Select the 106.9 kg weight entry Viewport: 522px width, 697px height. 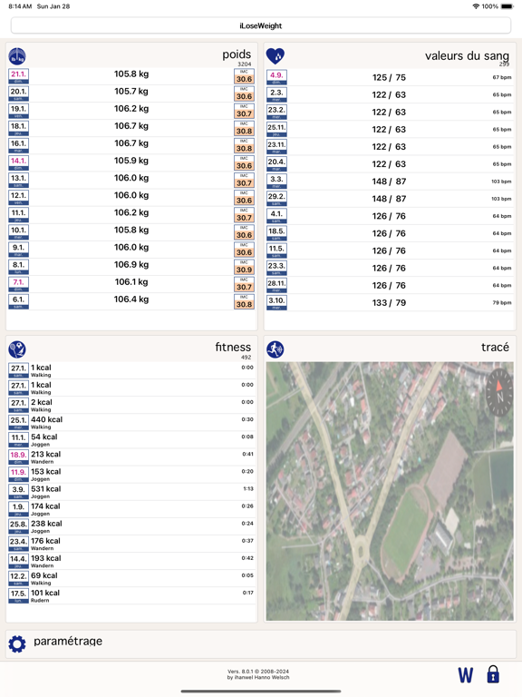(131, 265)
